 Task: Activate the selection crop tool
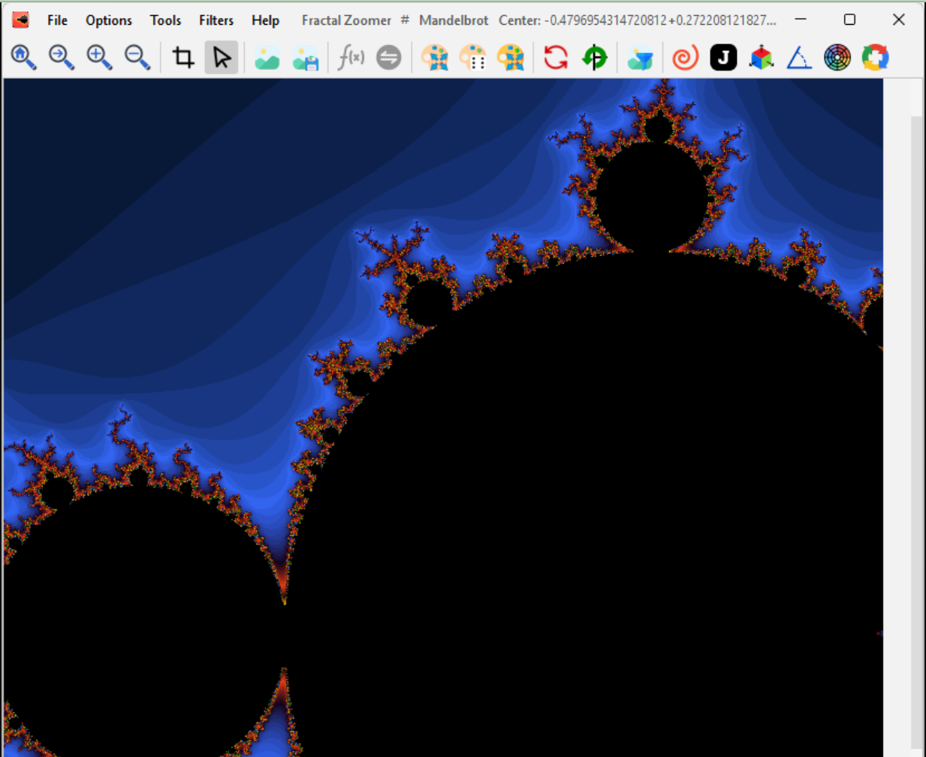click(182, 56)
